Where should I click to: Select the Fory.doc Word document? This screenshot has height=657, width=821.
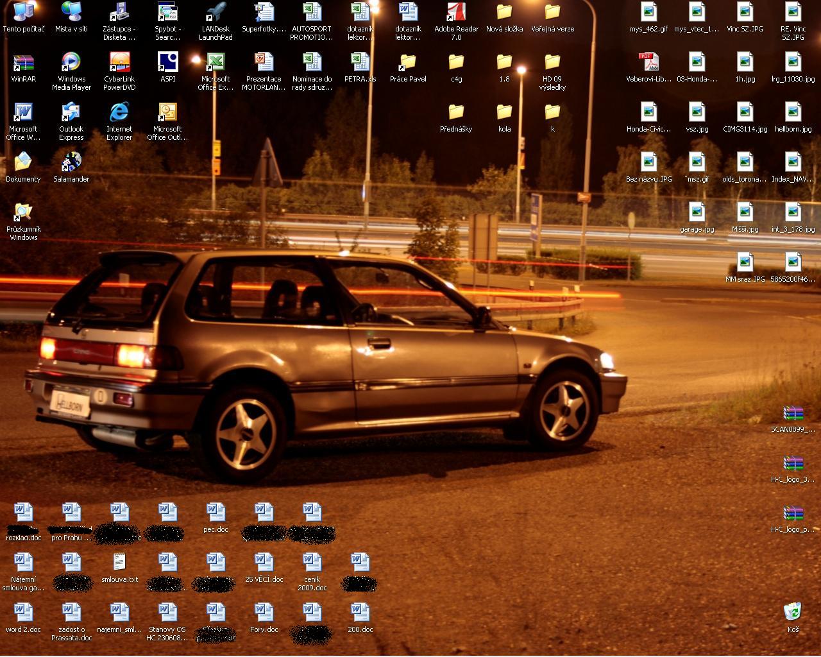pos(264,613)
